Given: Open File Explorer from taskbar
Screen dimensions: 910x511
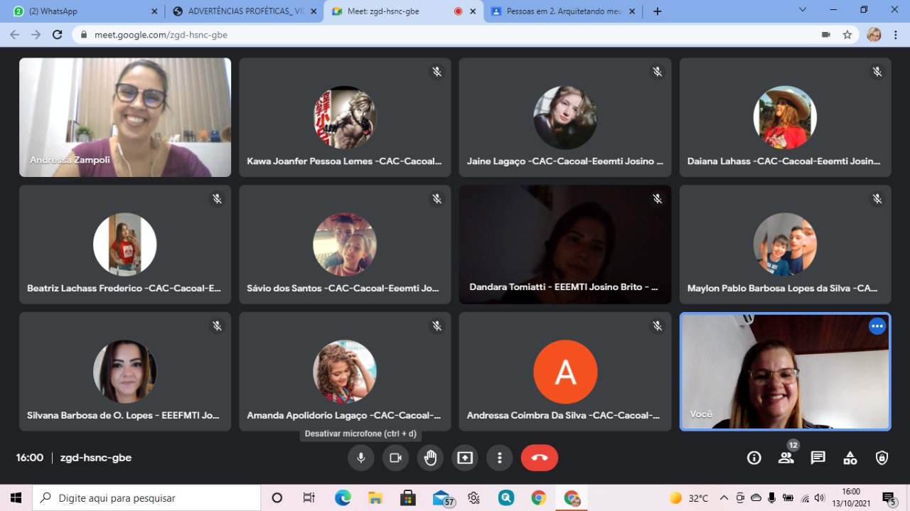Looking at the screenshot, I should (x=375, y=497).
